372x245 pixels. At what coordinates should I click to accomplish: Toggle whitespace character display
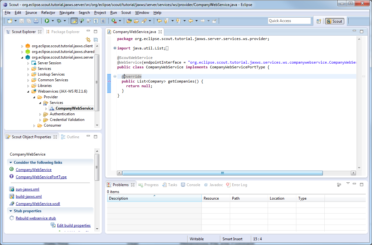click(96, 21)
